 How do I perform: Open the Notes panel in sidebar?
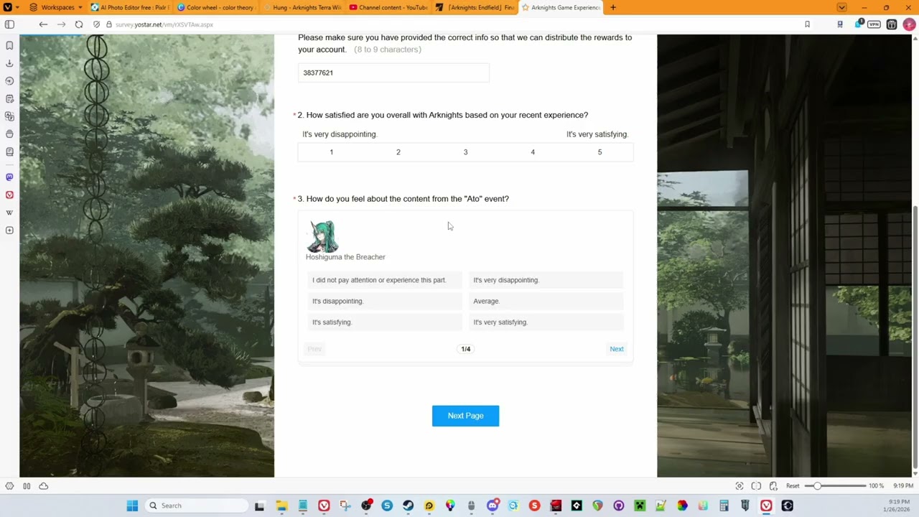coord(9,98)
